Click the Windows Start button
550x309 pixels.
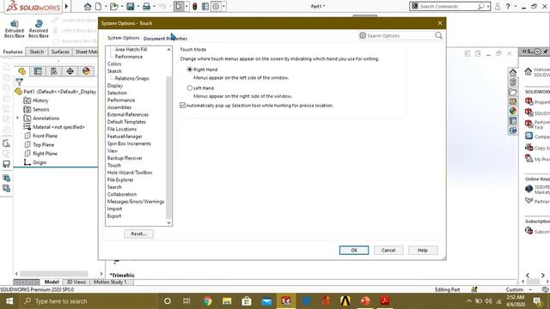[x=9, y=301]
